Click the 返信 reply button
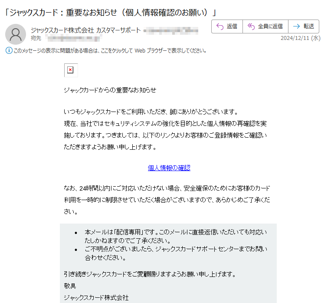Image resolution: width=321 pixels, height=303 pixels. click(x=227, y=26)
